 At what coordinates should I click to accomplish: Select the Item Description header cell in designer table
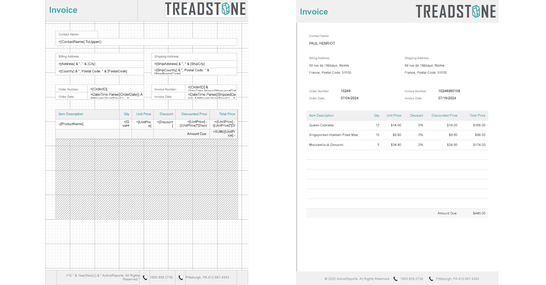[87, 114]
